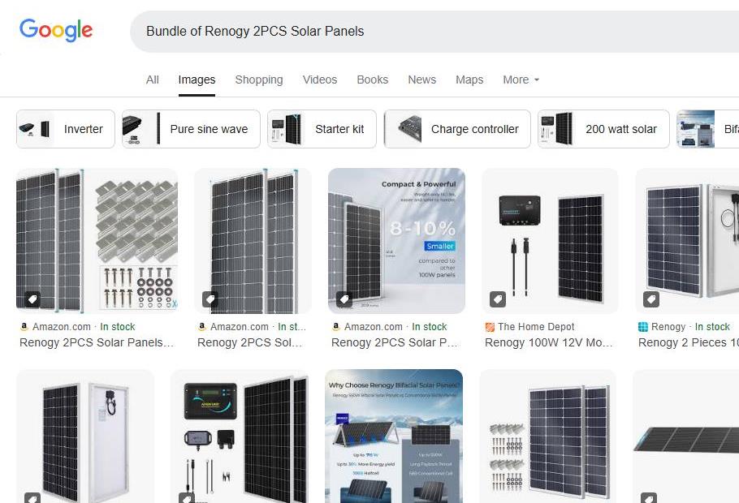Screen dimensions: 739x503
Task: Open the Videos tab
Action: pyautogui.click(x=319, y=80)
